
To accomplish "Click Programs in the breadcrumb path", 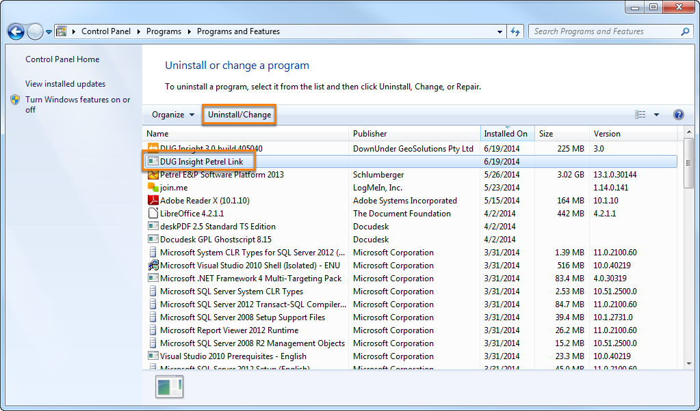I will click(164, 31).
